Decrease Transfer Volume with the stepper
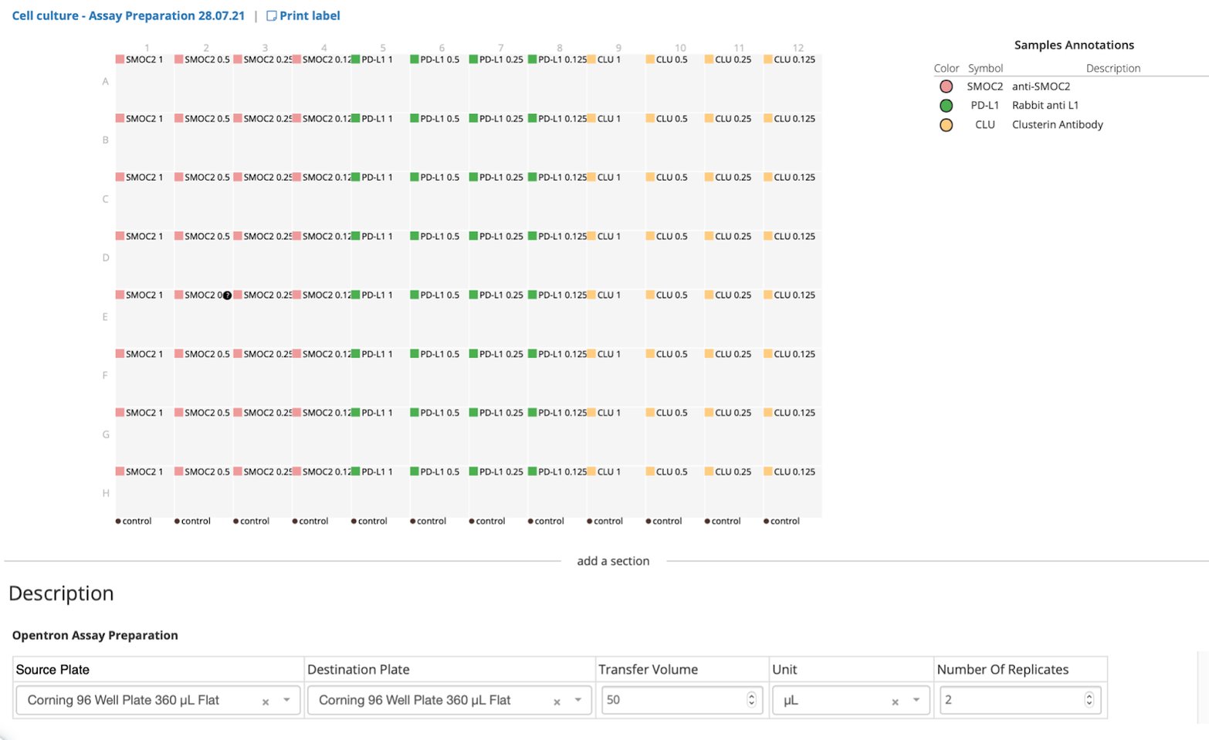1209x740 pixels. click(x=750, y=704)
